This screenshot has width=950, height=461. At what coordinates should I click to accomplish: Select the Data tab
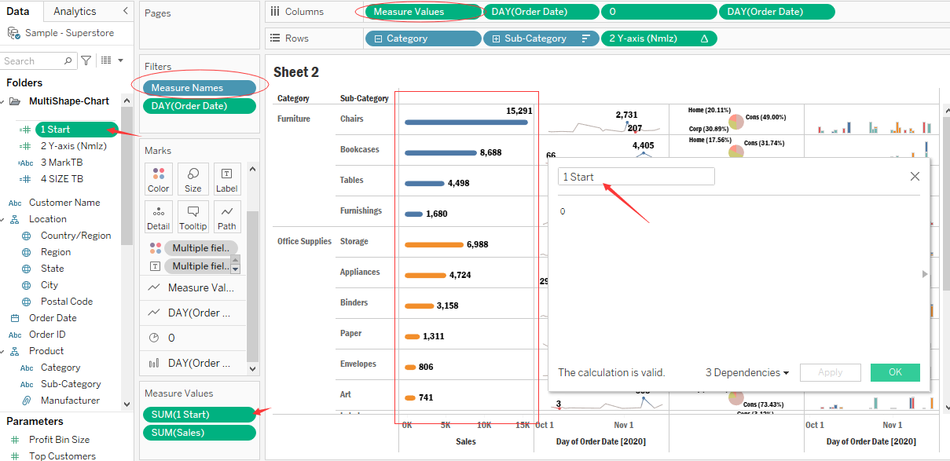pyautogui.click(x=18, y=11)
